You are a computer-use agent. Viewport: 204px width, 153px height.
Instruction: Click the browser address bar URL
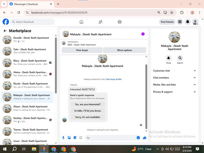59,13
